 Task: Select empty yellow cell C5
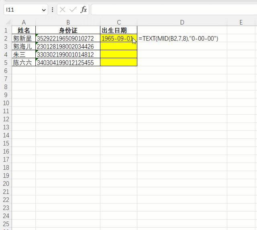119,62
